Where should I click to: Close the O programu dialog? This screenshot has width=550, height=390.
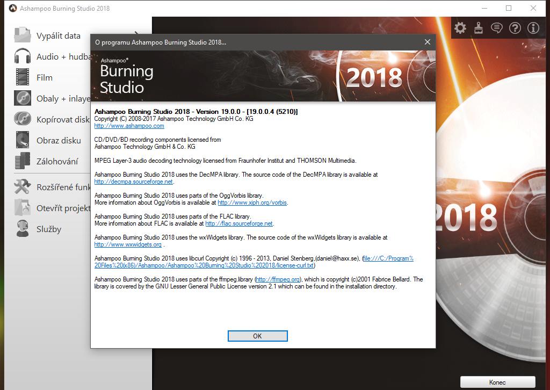pyautogui.click(x=428, y=42)
